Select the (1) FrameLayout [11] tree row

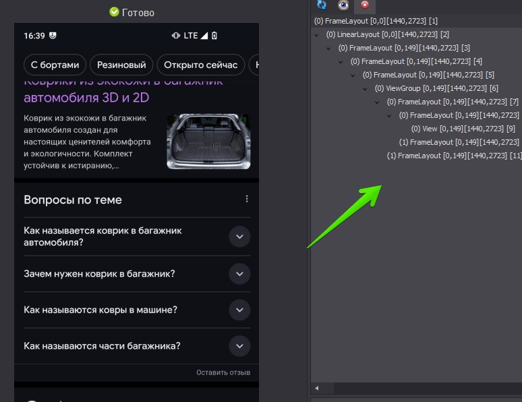454,156
